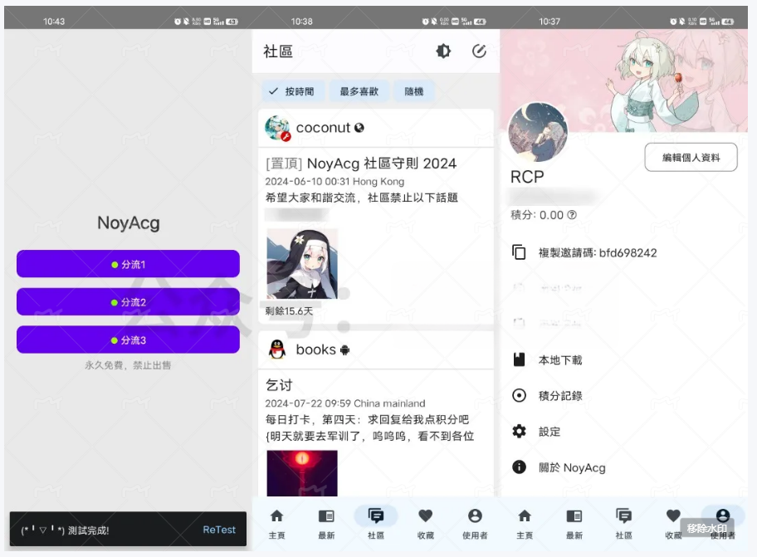Screen dimensions: 757x557
Task: Open the post titled 乞讨
Action: pos(279,384)
